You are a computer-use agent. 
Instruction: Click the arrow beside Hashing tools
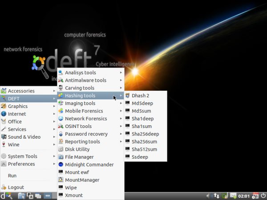click(x=121, y=96)
